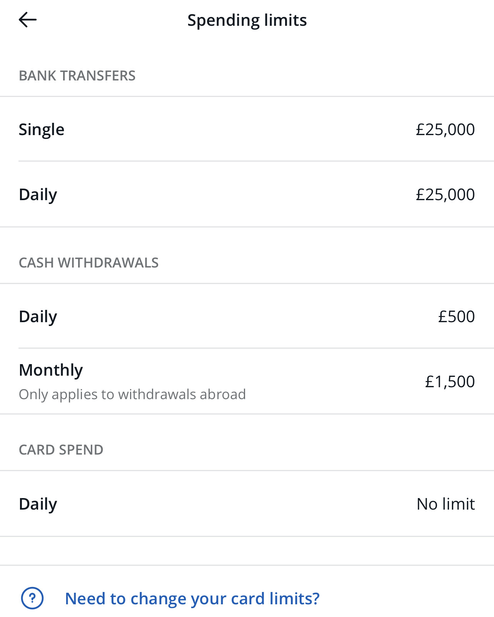Tap the Single label under Bank Transfers
This screenshot has width=494, height=617.
[42, 130]
